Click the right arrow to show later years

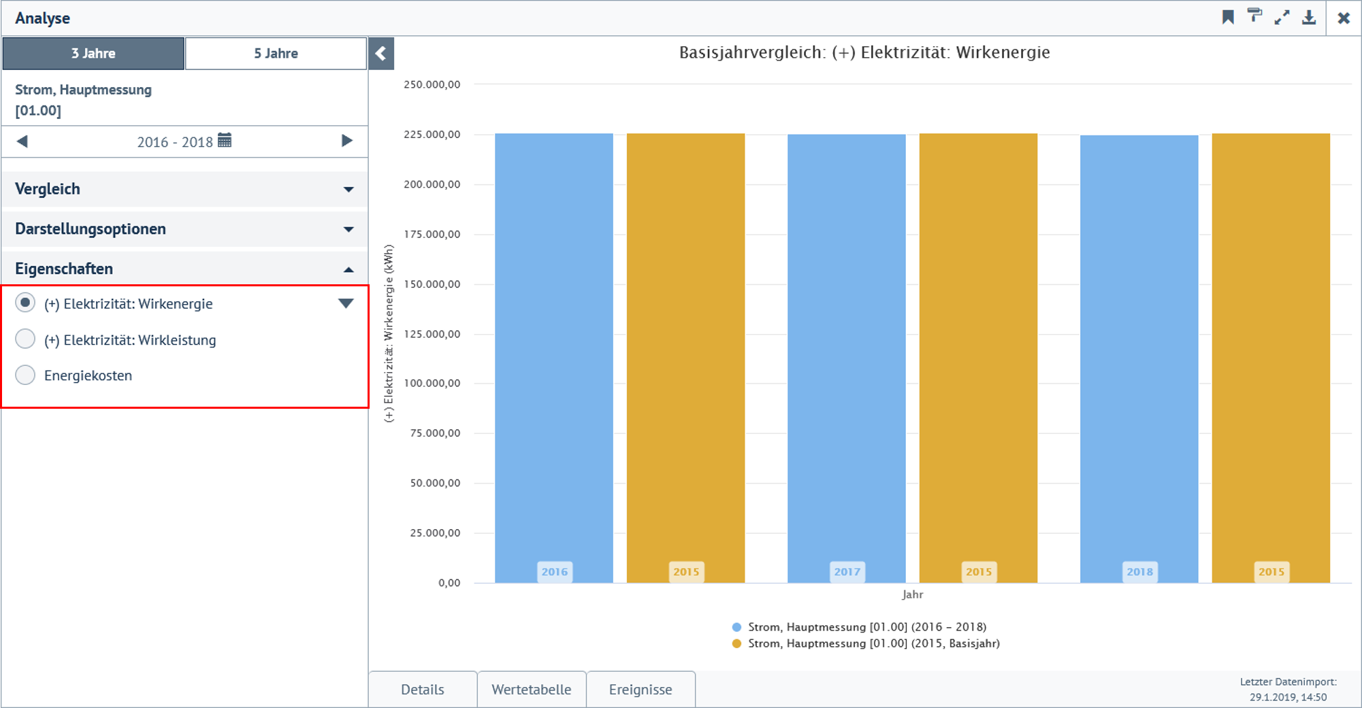(x=348, y=141)
